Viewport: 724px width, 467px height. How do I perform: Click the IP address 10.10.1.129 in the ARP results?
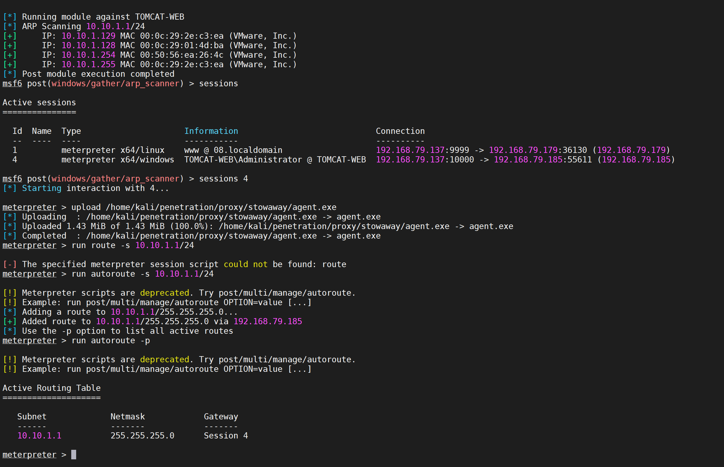click(x=88, y=36)
